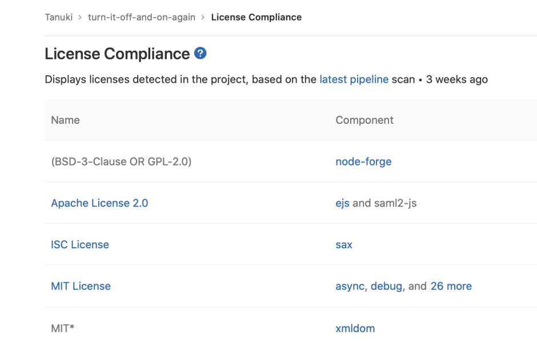Screen dimensions: 537x359
Task: Click the MIT* license name
Action: tap(63, 328)
